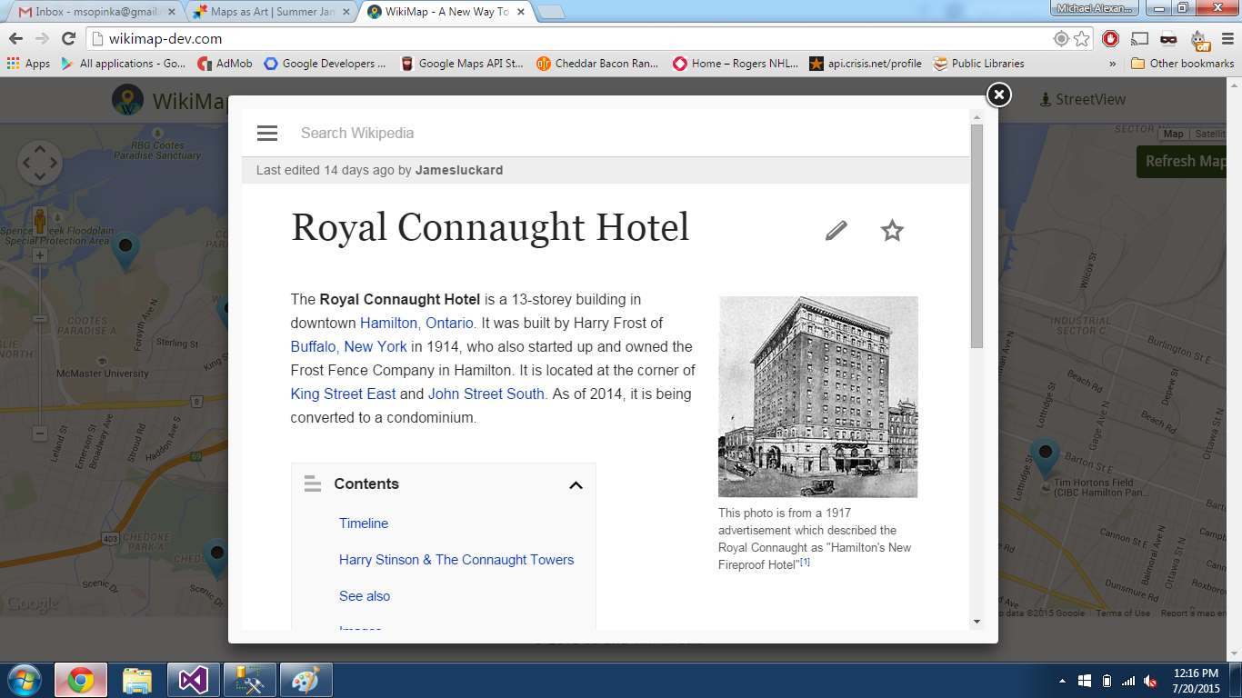Open the Wikipedia hamburger menu
The width and height of the screenshot is (1242, 698).
266,134
